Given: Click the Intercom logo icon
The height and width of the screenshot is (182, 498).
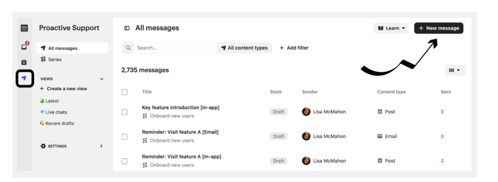Looking at the screenshot, I should pos(24,28).
